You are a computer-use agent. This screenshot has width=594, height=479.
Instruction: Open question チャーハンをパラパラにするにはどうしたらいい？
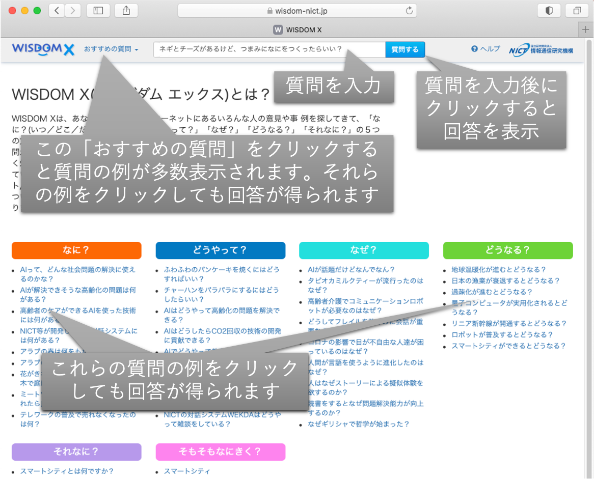pos(222,295)
